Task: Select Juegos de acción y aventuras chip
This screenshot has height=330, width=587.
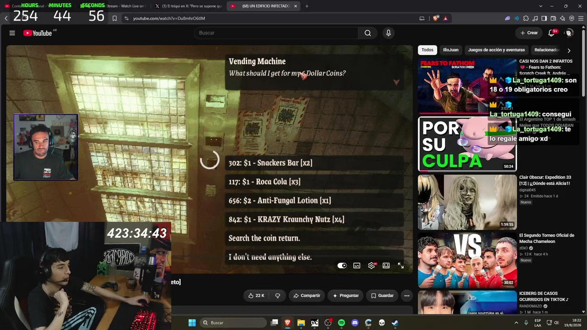Action: [496, 50]
